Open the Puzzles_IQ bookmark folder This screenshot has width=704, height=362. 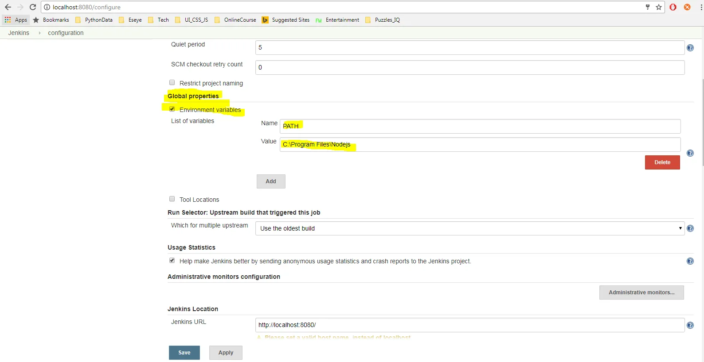383,20
